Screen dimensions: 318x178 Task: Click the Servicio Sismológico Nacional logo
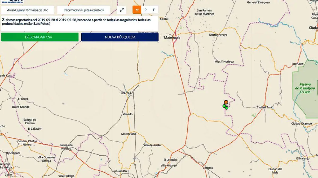point(12,1)
